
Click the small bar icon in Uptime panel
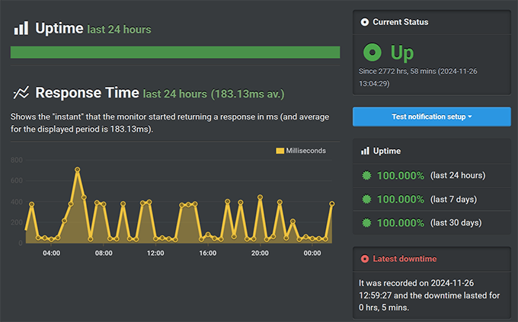tap(365, 151)
